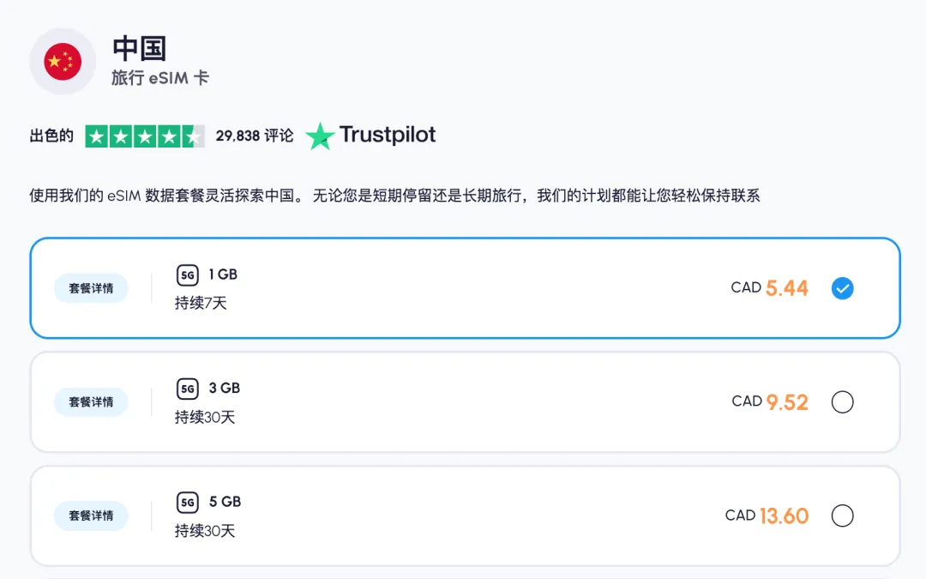This screenshot has height=579, width=926.
Task: Open 套餐详情 for the 5 GB plan
Action: point(91,516)
